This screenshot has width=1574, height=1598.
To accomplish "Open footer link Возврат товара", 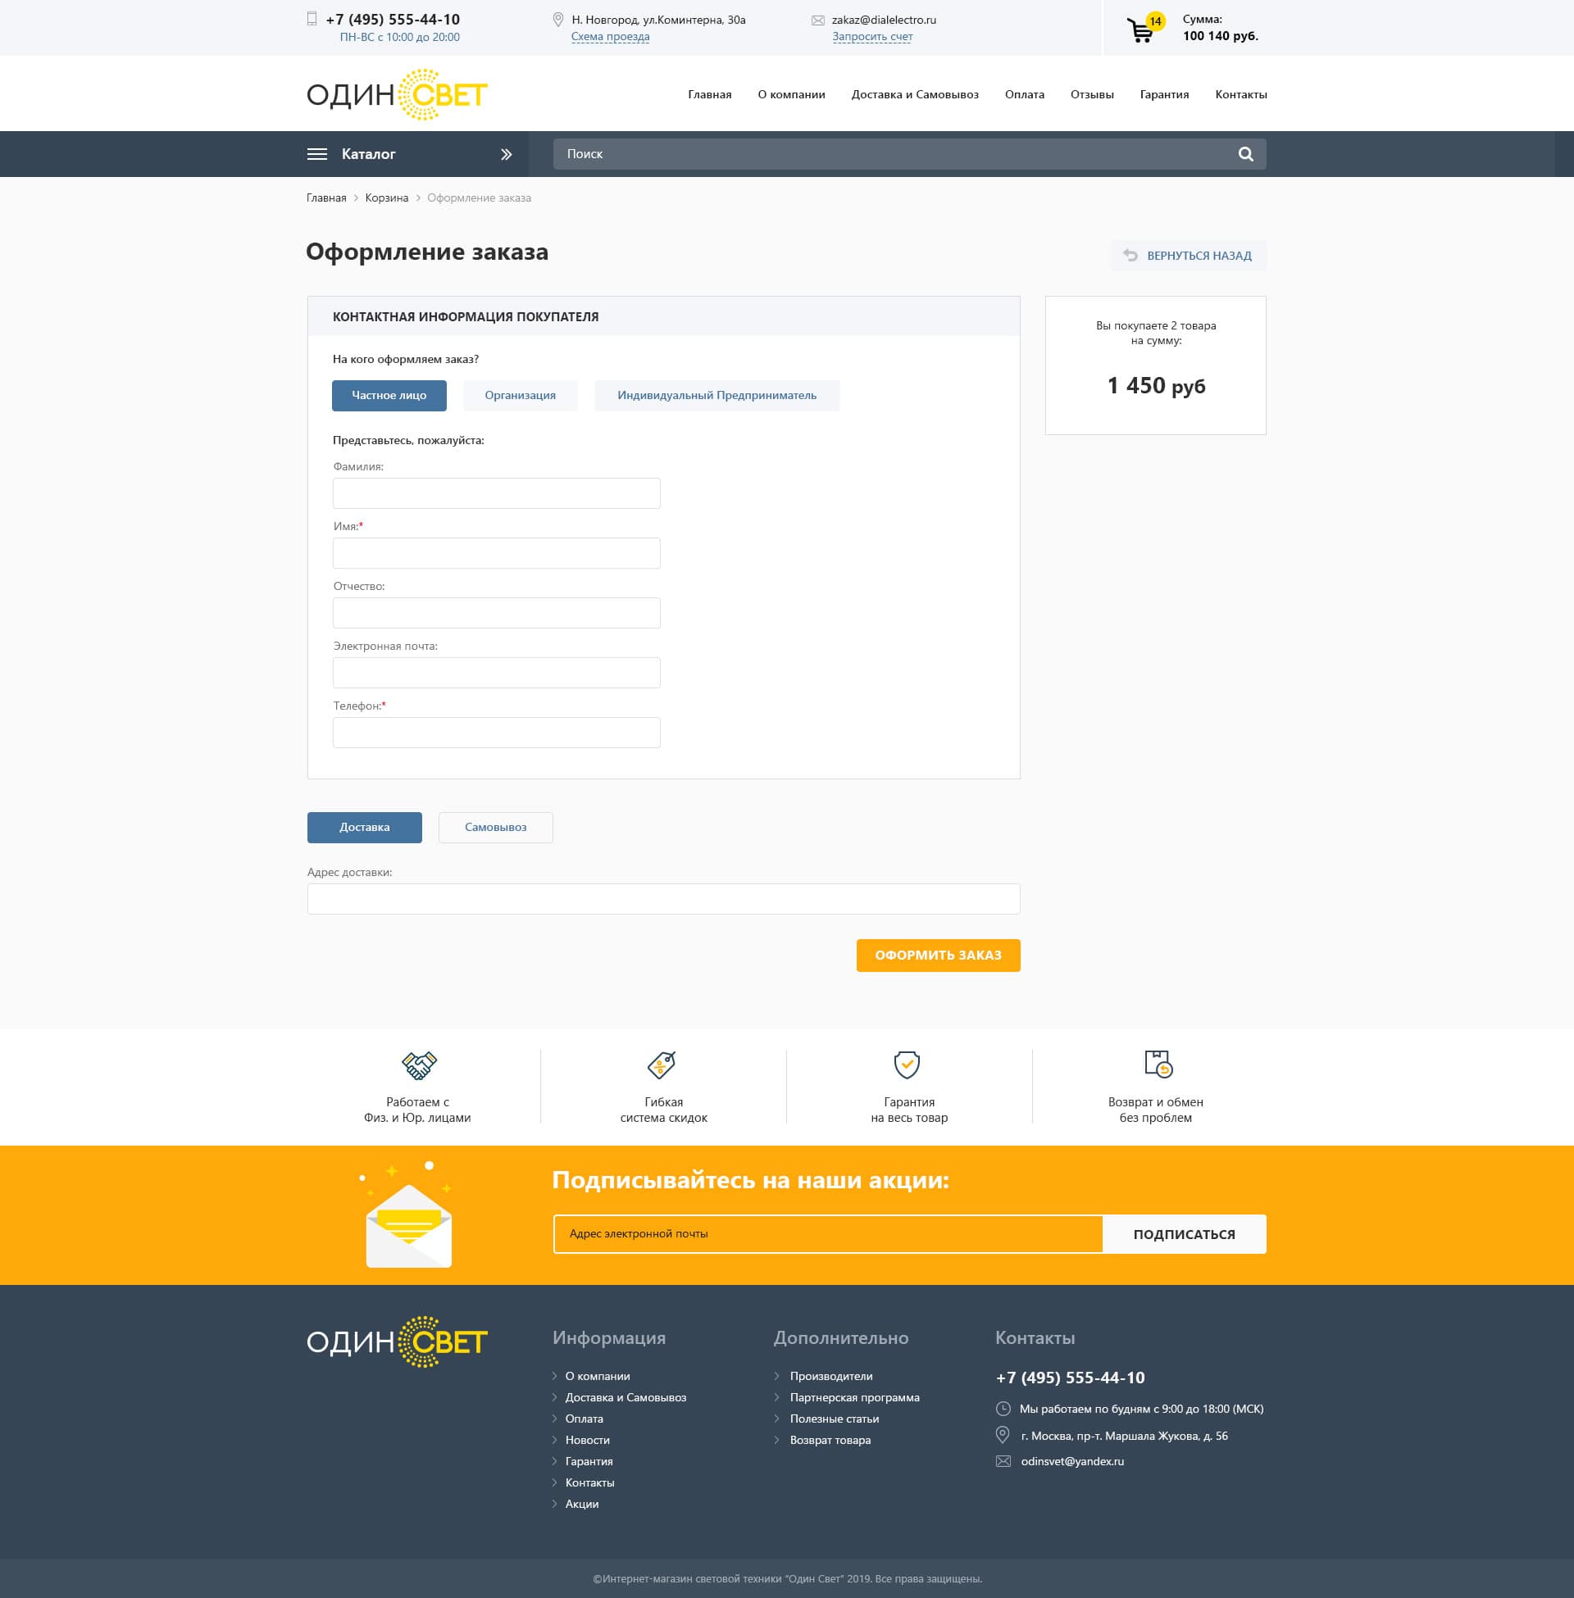I will (830, 1440).
